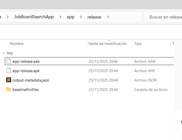Click the 'Buscar en release' search box
182x140 pixels.
pos(165,17)
